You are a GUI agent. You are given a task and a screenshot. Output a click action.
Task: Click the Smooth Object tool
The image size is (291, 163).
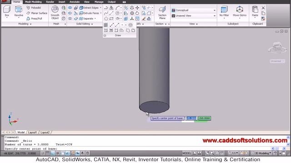[x=55, y=12]
